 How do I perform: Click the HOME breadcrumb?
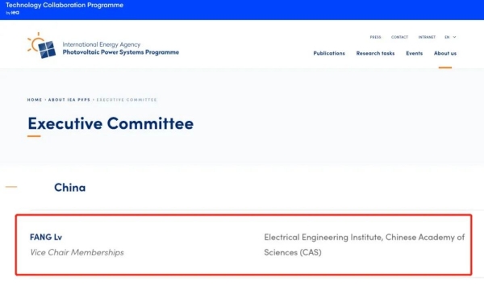pyautogui.click(x=35, y=100)
